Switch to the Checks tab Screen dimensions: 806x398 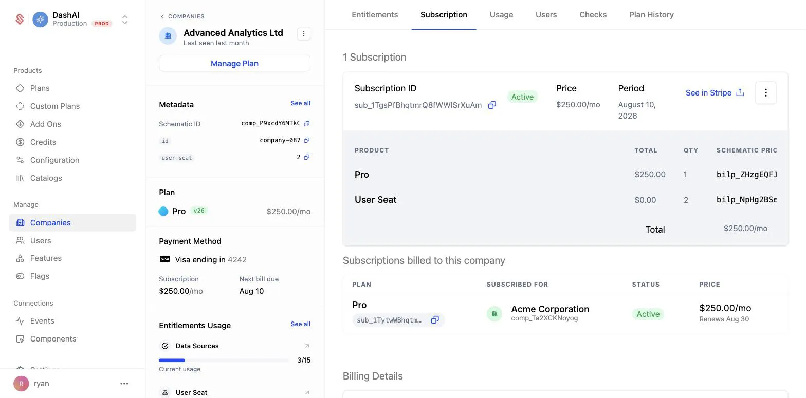click(x=593, y=15)
